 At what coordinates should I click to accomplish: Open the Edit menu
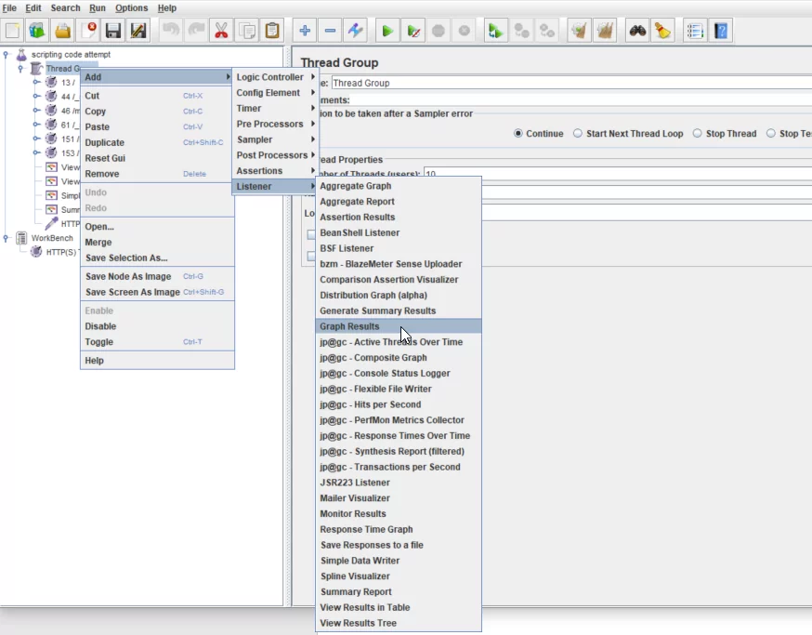tap(33, 7)
